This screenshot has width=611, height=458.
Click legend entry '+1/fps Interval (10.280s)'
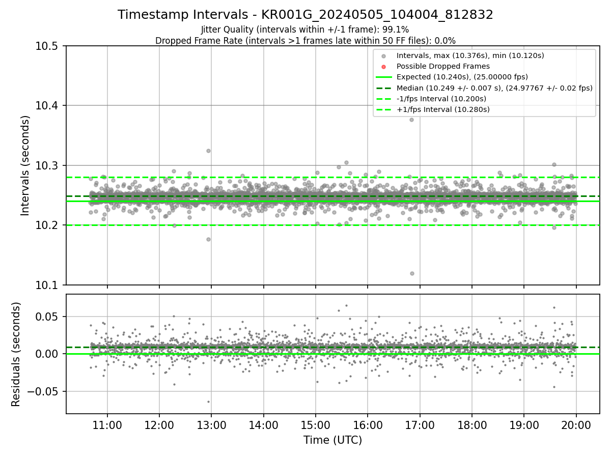(x=443, y=109)
